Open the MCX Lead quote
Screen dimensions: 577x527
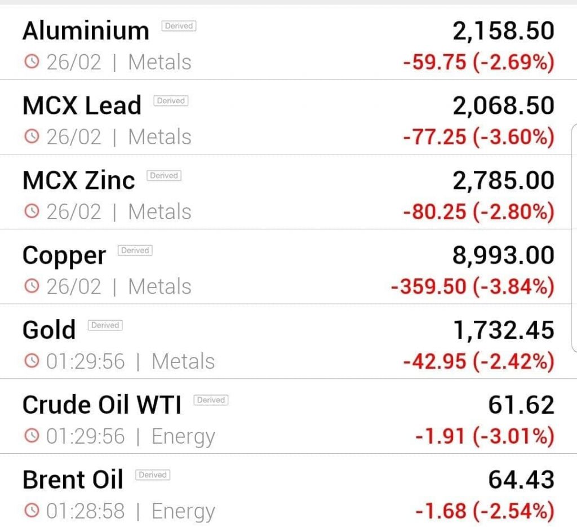288,117
